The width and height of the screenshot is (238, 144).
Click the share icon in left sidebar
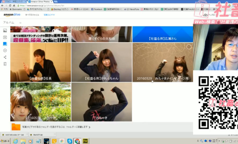click(x=5, y=57)
